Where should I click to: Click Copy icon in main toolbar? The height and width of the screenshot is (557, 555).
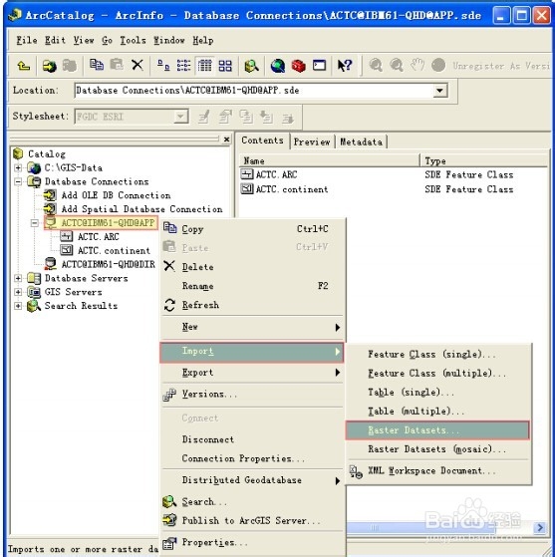(97, 65)
